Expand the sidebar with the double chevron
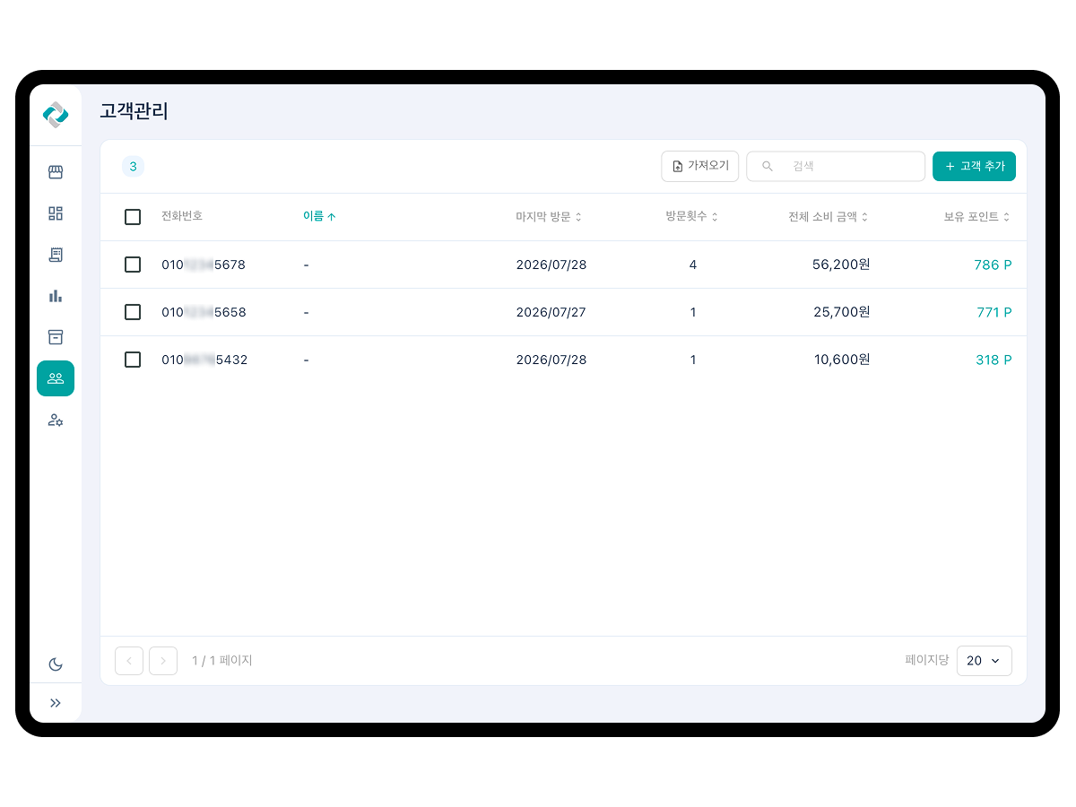The height and width of the screenshot is (807, 1076). coord(56,703)
